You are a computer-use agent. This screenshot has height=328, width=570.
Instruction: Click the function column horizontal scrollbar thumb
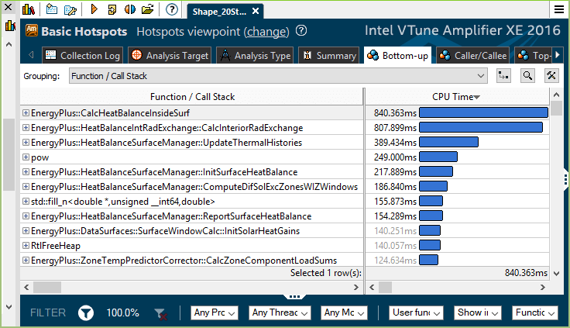click(x=47, y=287)
